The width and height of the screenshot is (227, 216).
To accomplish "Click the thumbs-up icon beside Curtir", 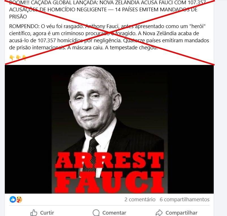I will (x=34, y=213).
